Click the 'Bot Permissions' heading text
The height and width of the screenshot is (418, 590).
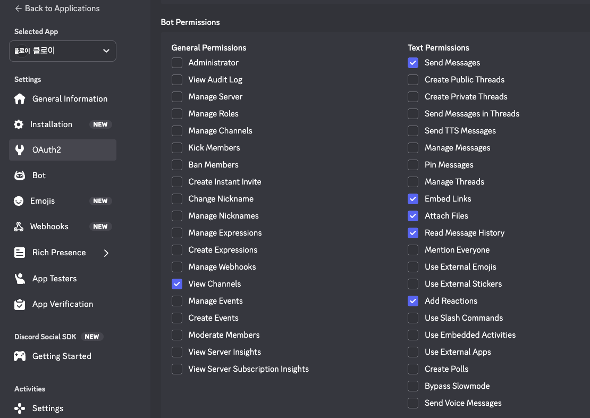coord(190,22)
